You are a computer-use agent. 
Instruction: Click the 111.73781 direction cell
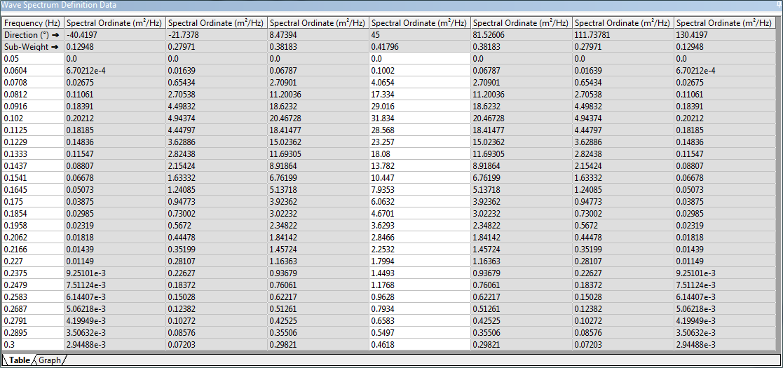coord(622,34)
